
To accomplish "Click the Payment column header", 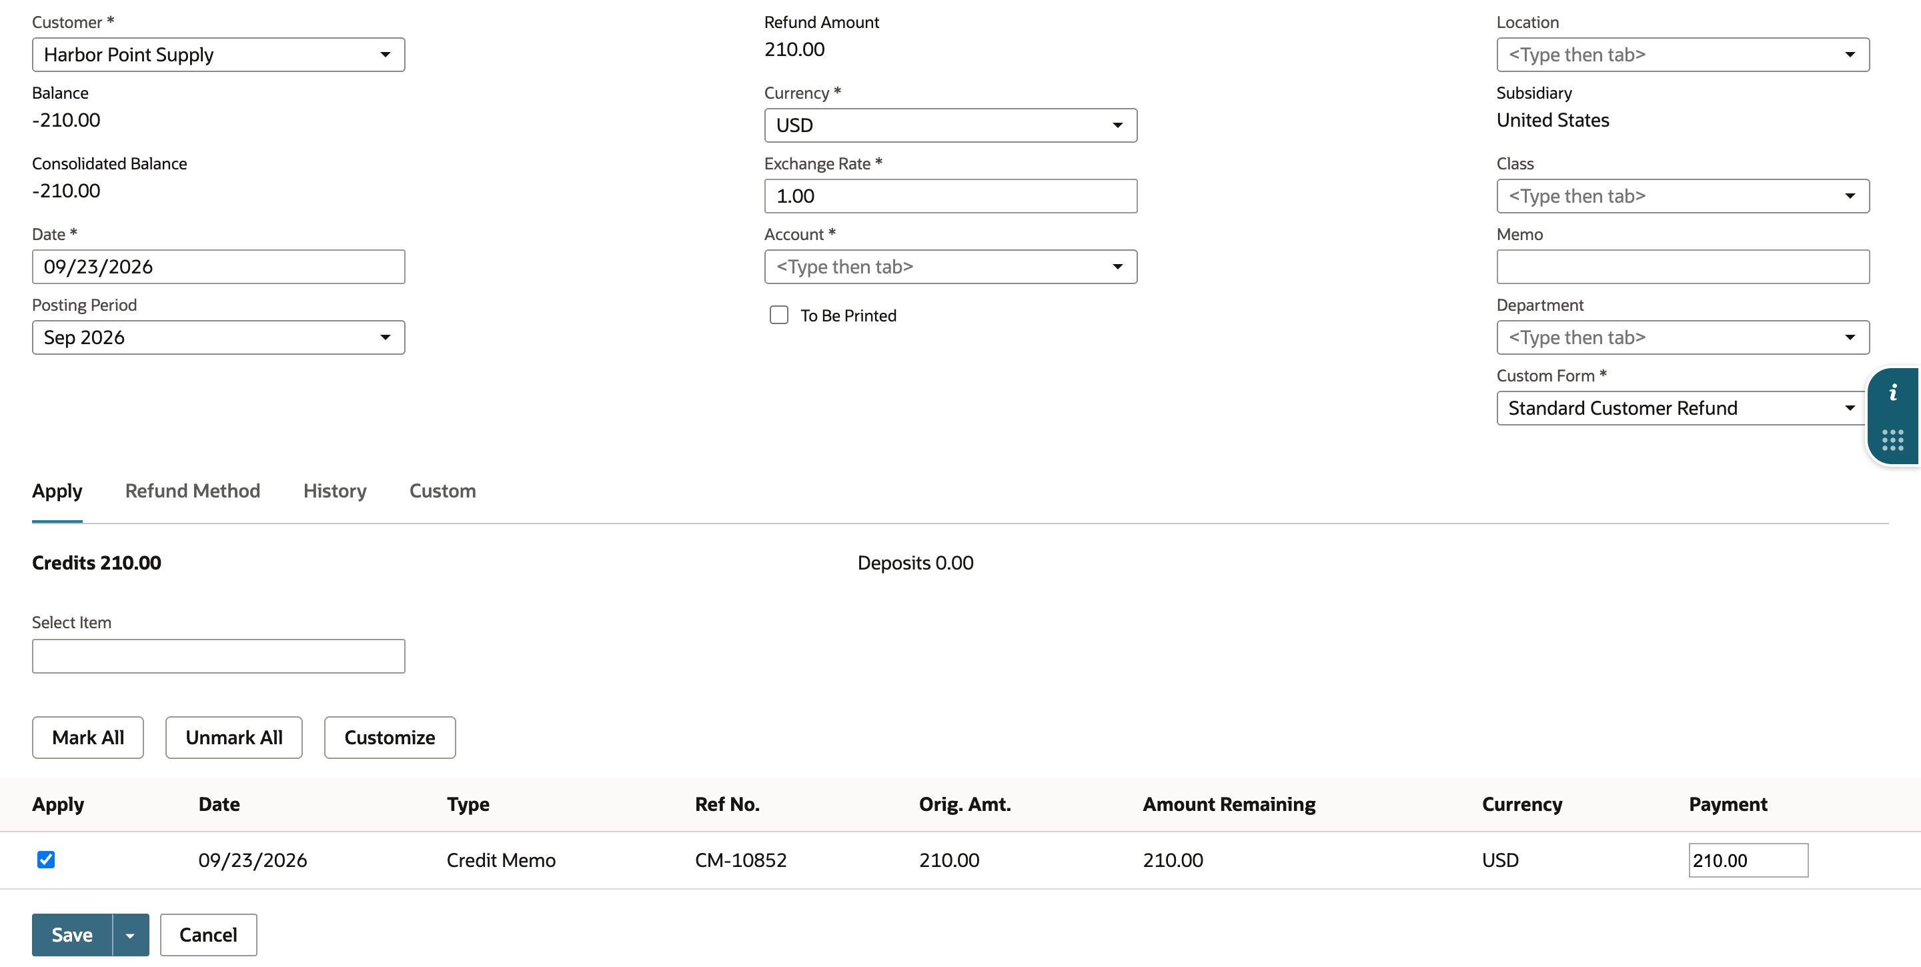I will pos(1728,804).
